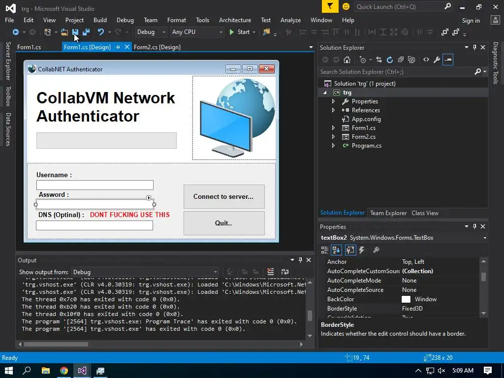This screenshot has height=378, width=504.
Task: Click the Bring to Front layout icon
Action: click(x=445, y=32)
